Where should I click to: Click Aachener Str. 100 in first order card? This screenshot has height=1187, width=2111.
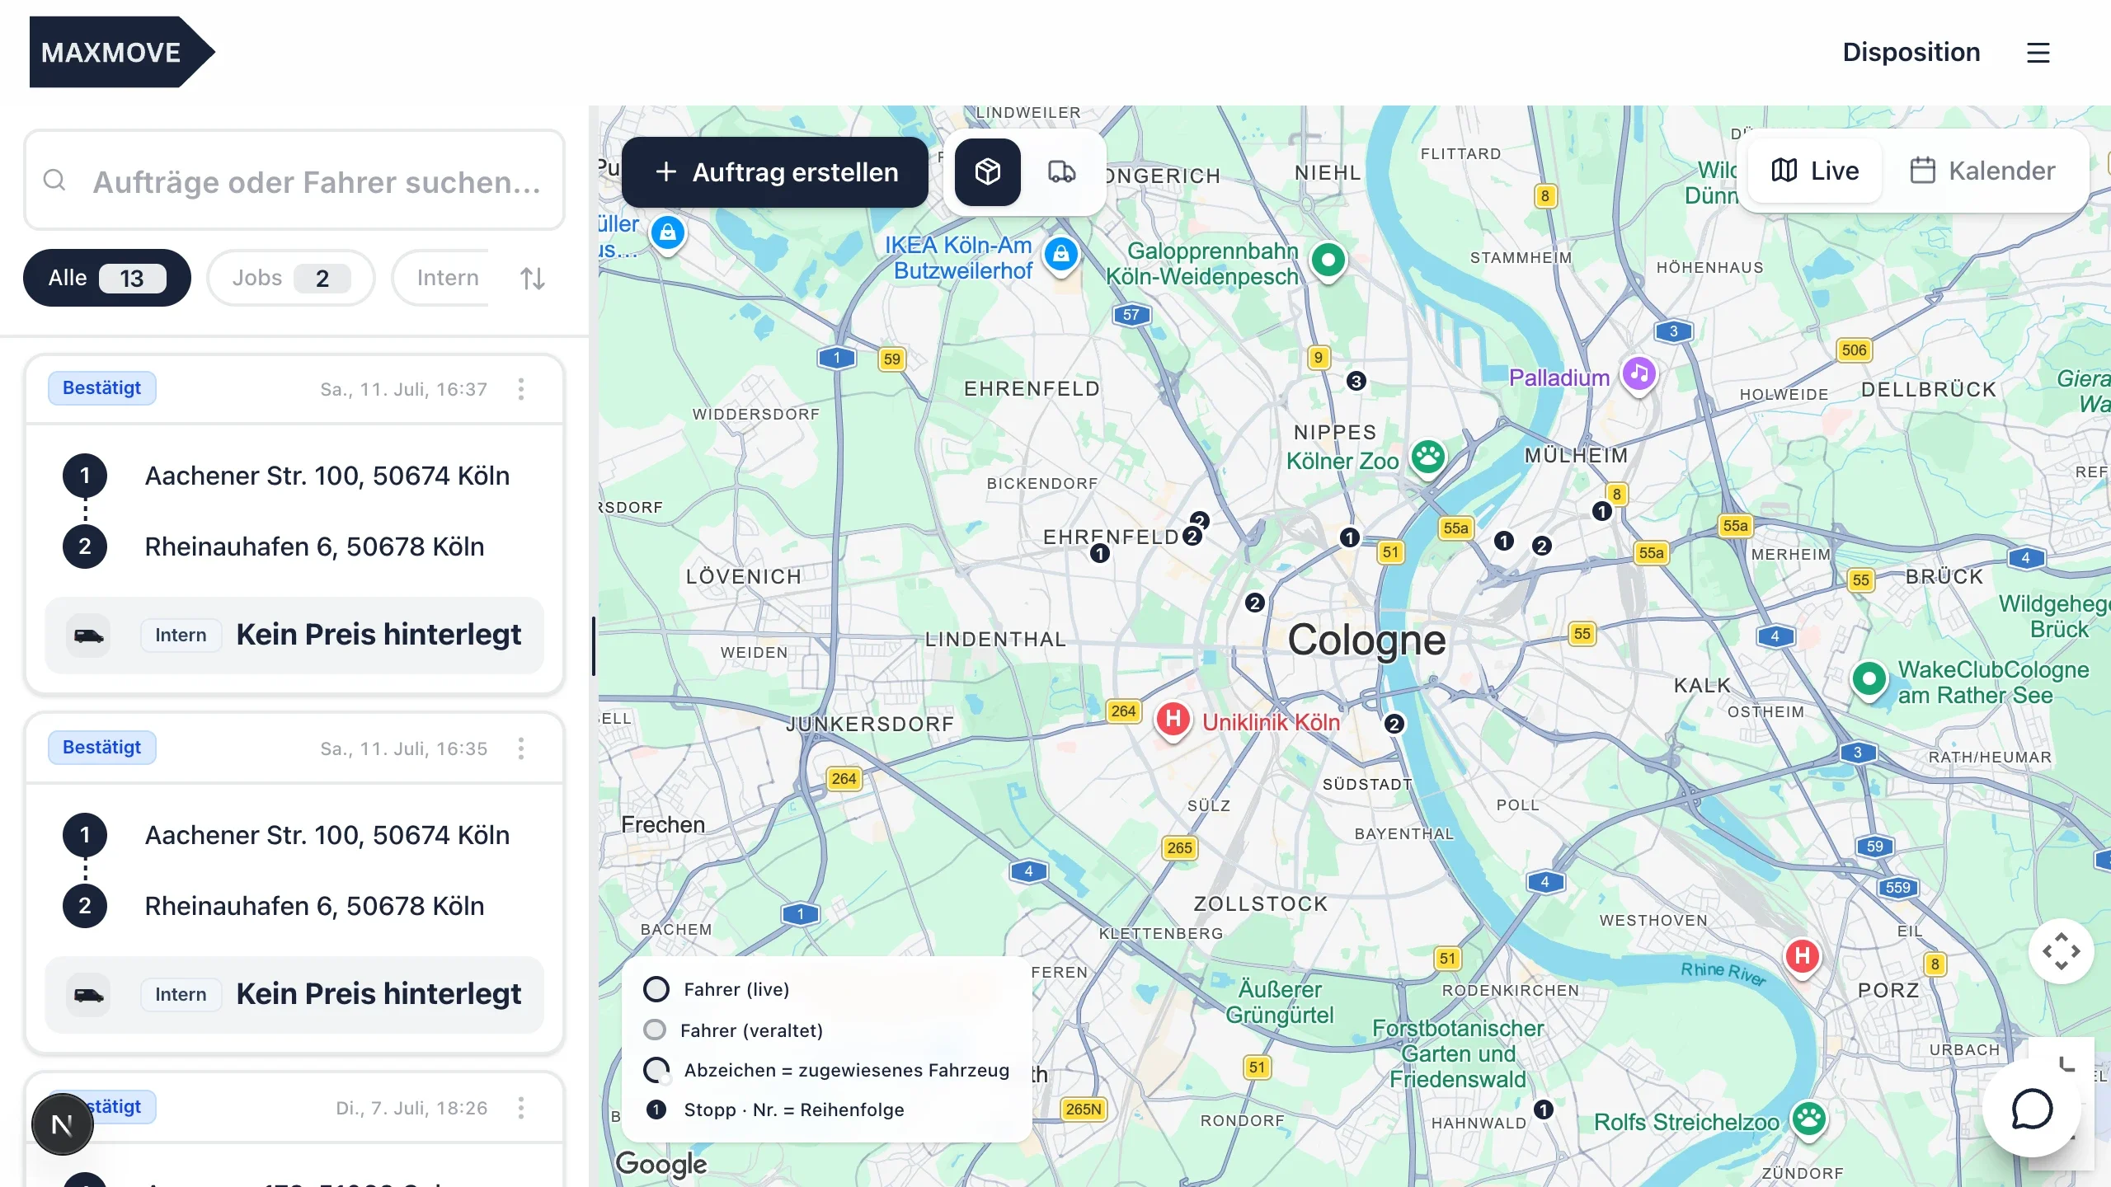(x=327, y=476)
